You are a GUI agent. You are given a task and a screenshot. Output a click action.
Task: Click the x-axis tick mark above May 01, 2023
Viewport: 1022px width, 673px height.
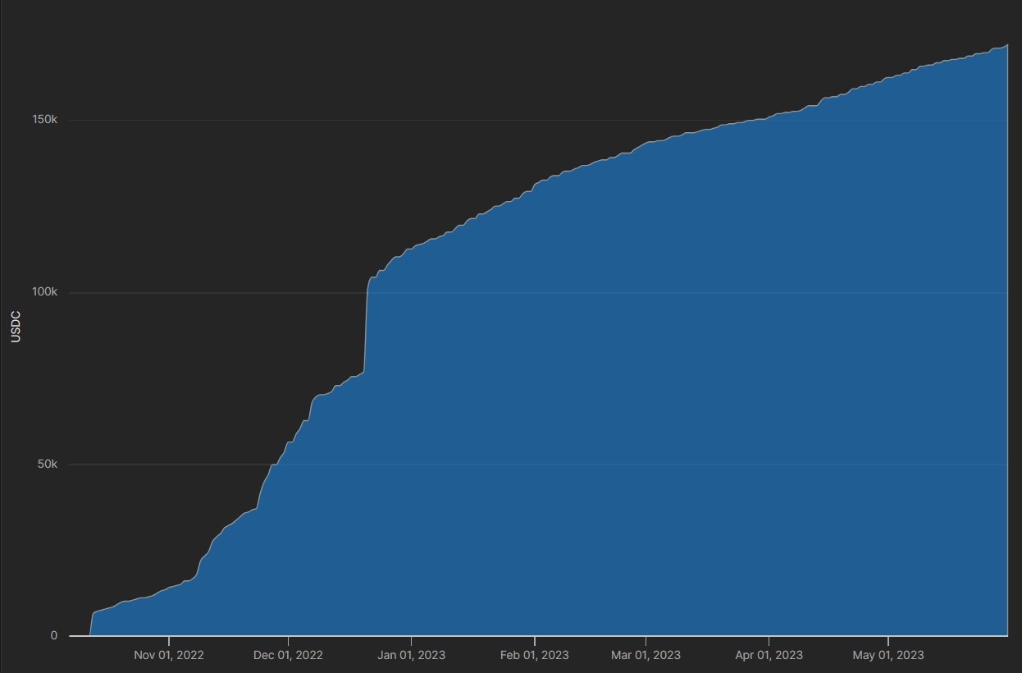888,639
